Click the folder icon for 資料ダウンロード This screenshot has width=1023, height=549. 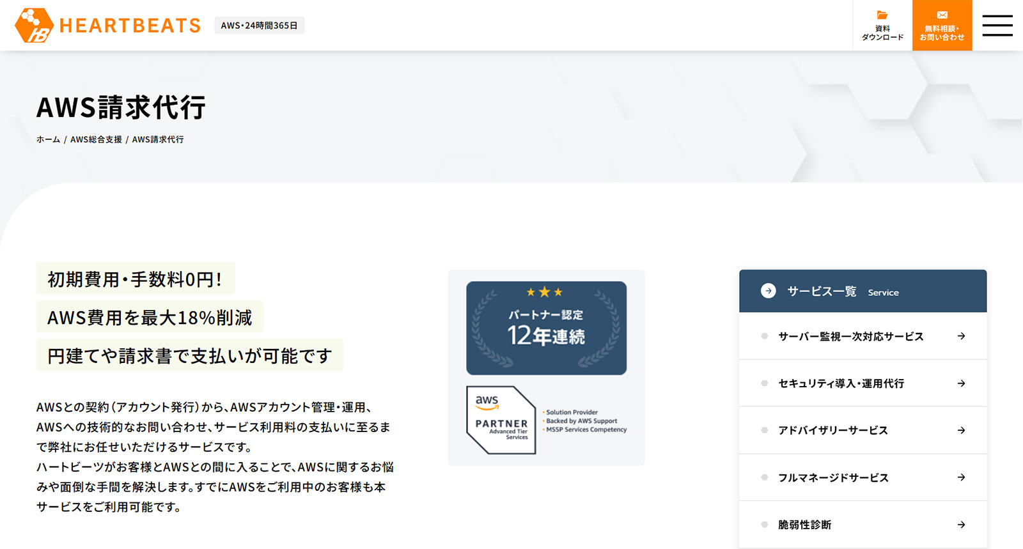[882, 15]
